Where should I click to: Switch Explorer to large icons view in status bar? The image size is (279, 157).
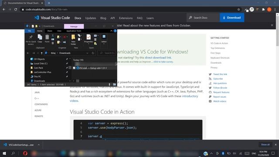click(x=114, y=85)
